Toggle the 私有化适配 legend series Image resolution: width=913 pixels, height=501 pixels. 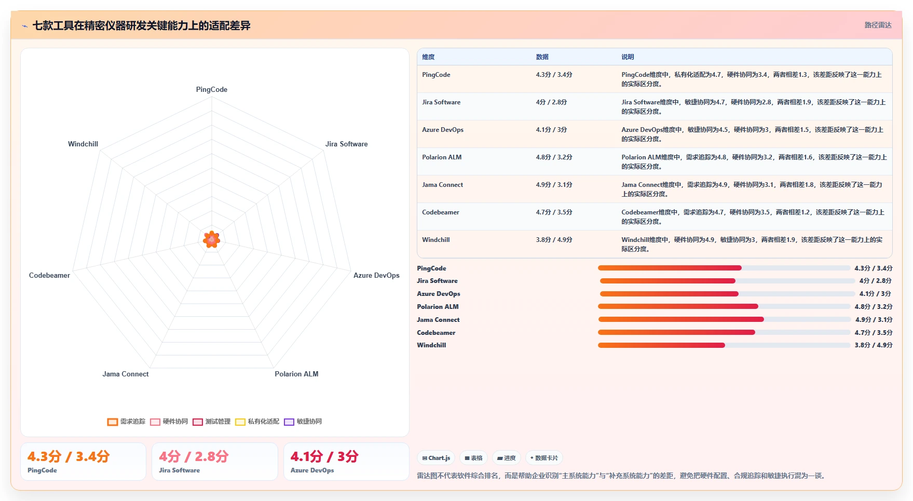(x=257, y=422)
